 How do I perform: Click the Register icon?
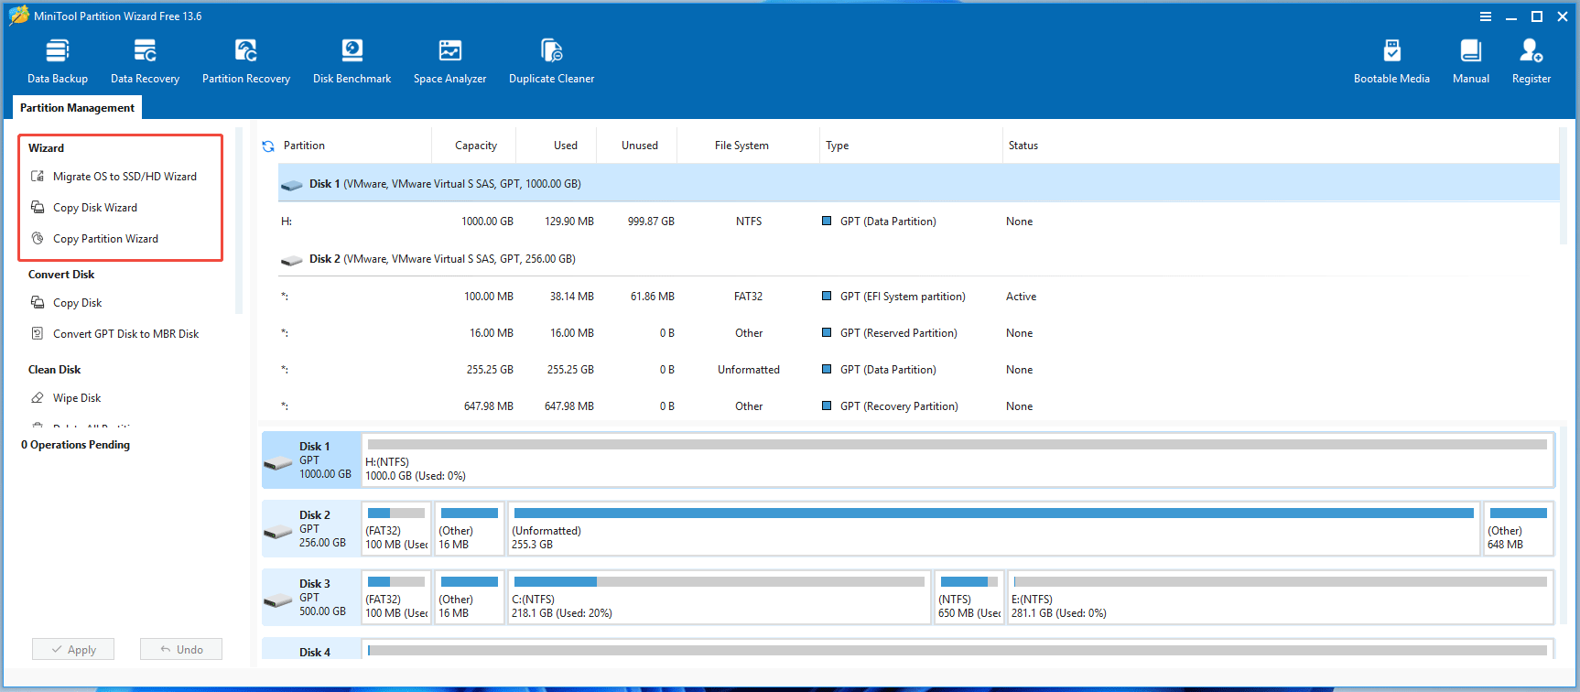point(1531,49)
